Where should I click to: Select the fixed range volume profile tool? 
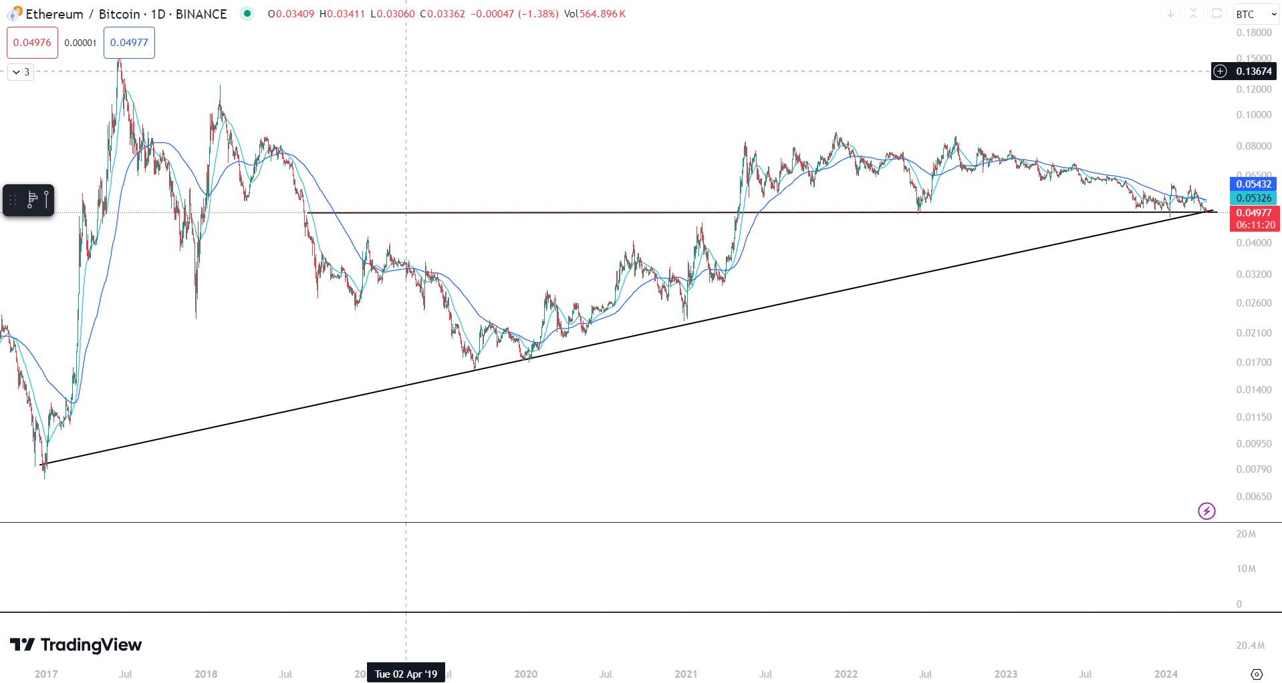(32, 200)
